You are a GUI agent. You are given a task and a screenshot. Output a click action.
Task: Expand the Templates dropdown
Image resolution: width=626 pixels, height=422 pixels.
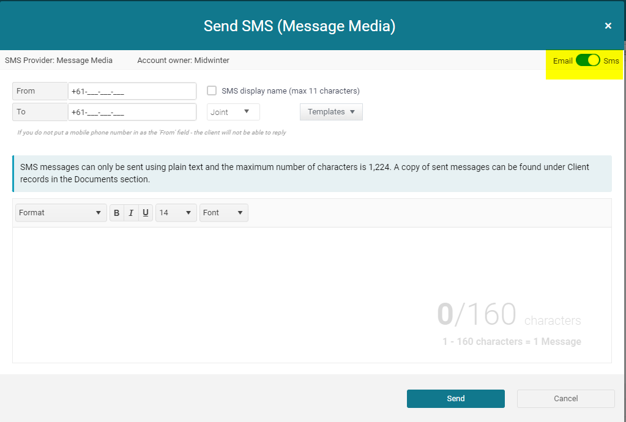coord(331,112)
